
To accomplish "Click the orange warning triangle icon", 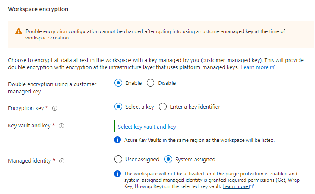I will [18, 31].
